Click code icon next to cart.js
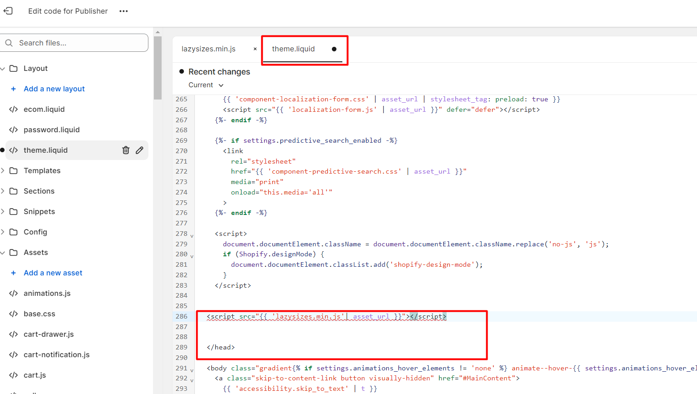The height and width of the screenshot is (394, 697). click(x=14, y=375)
